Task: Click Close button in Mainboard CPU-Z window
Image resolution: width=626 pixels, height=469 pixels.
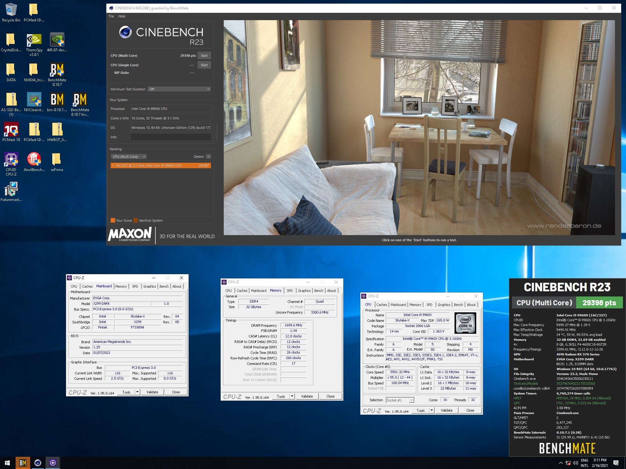Action: coord(176,392)
